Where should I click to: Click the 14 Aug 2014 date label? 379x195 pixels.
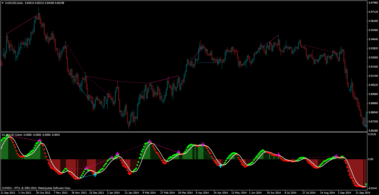pyautogui.click(x=327, y=193)
